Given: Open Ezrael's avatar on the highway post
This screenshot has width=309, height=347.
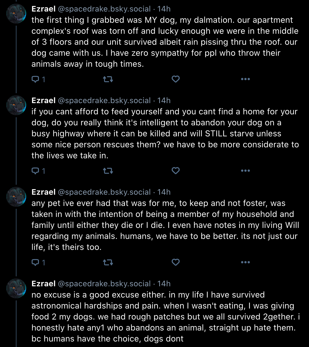Looking at the screenshot, I should (16, 105).
